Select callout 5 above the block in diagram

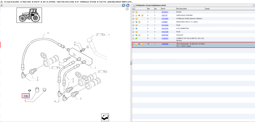point(75,42)
